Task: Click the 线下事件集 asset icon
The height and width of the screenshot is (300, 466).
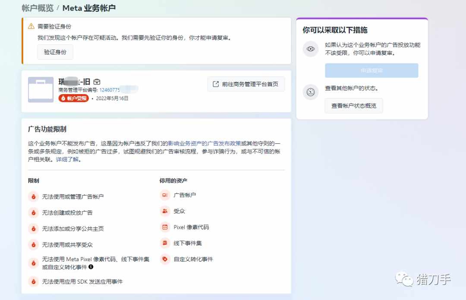Action: tap(165, 243)
